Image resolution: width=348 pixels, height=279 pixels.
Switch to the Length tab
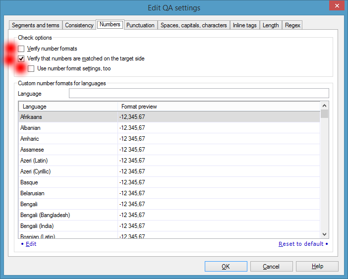pos(271,25)
